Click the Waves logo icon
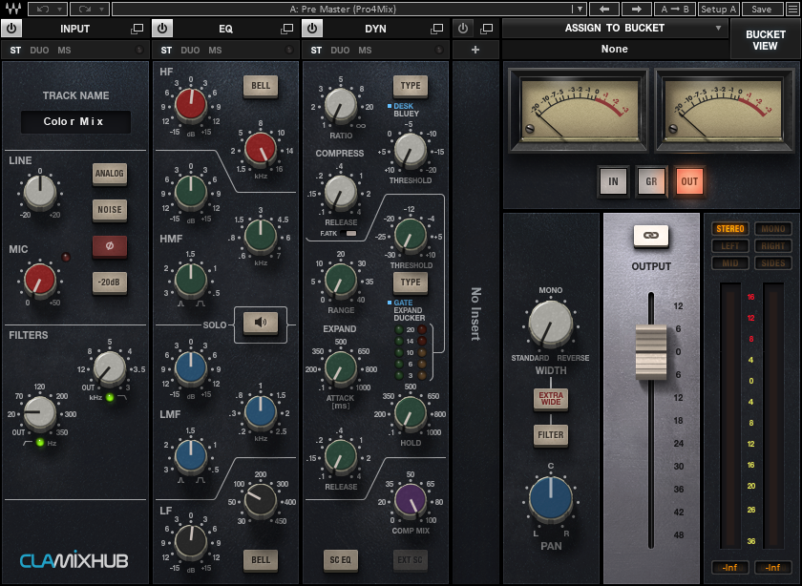Screen dimensions: 802x586 pos(12,9)
